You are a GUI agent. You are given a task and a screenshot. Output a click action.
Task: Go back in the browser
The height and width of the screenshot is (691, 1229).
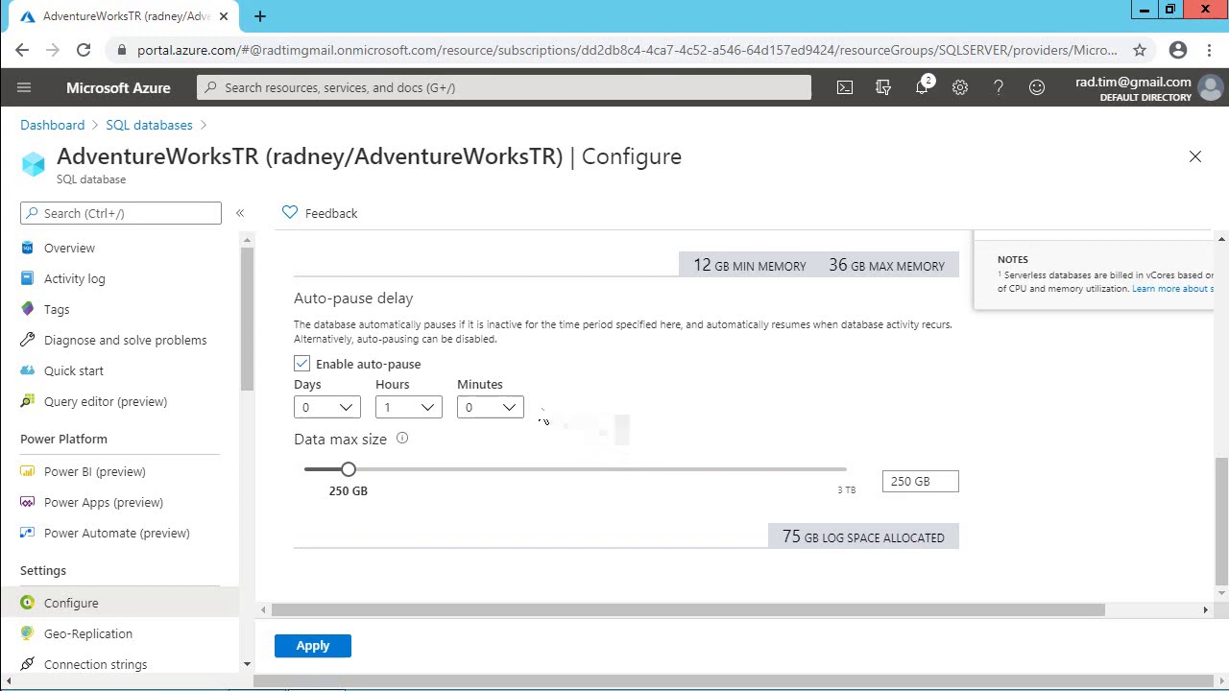(x=22, y=50)
